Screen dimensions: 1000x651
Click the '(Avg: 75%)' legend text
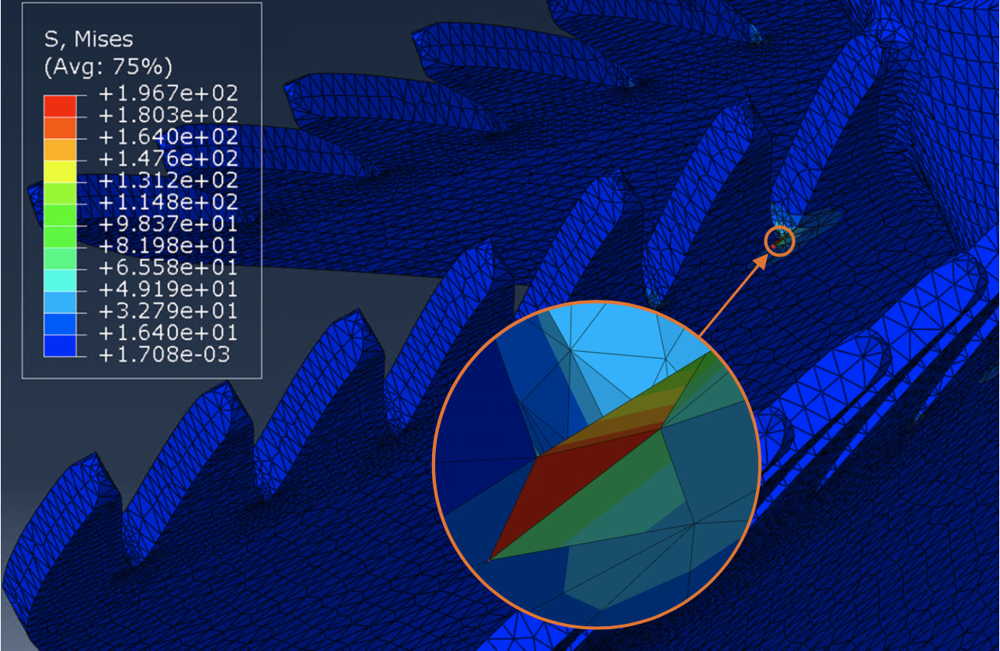click(x=108, y=66)
